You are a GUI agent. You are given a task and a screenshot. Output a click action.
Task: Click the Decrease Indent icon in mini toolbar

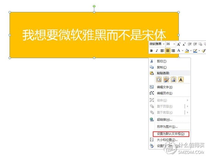190,44
